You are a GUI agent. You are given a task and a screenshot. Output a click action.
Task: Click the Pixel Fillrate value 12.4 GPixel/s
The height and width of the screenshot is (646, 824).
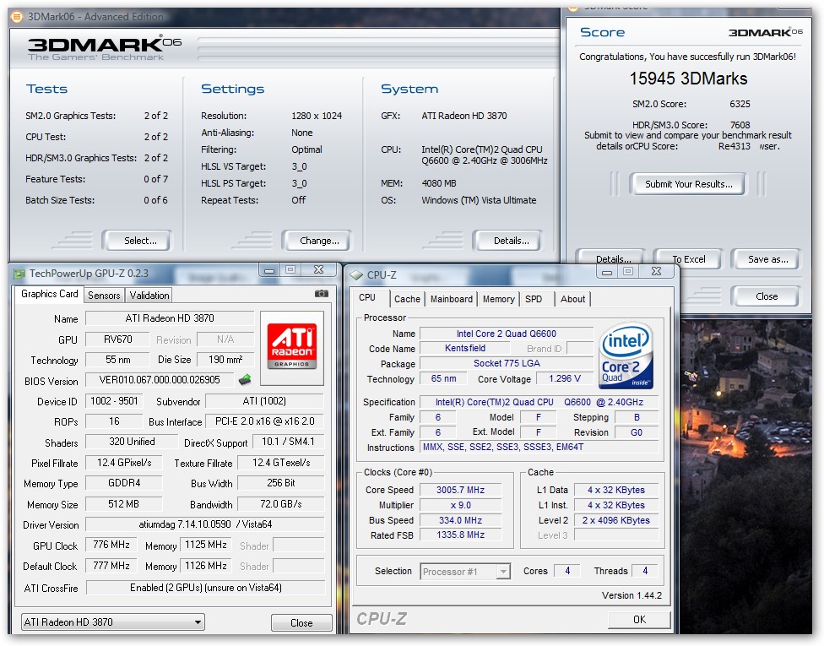pos(124,463)
